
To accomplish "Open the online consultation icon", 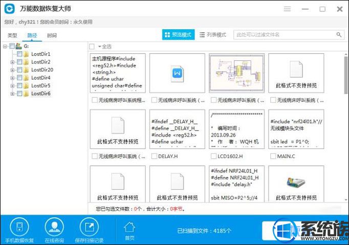I will (54, 227).
